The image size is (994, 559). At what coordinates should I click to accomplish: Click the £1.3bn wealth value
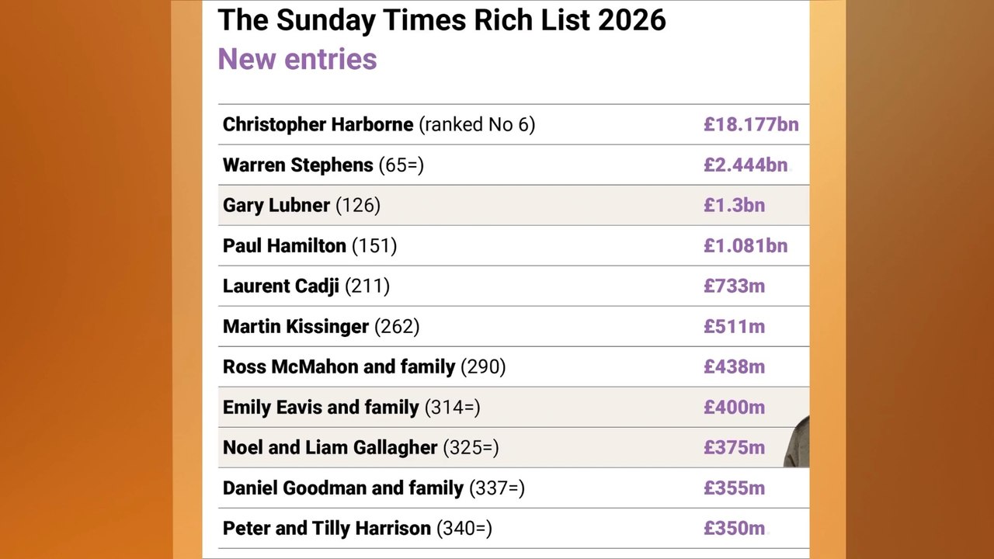click(734, 205)
